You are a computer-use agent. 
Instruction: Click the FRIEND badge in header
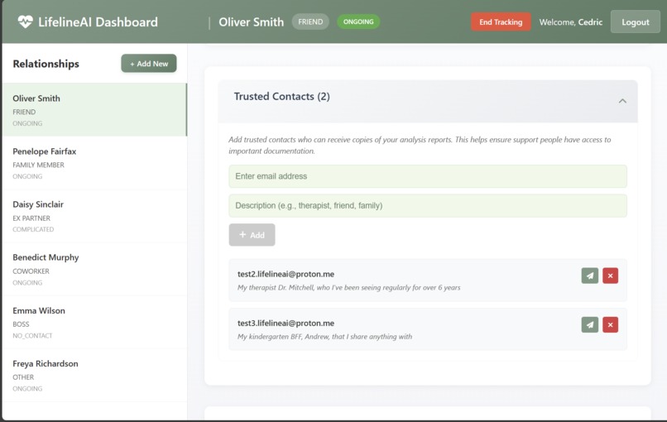tap(310, 22)
